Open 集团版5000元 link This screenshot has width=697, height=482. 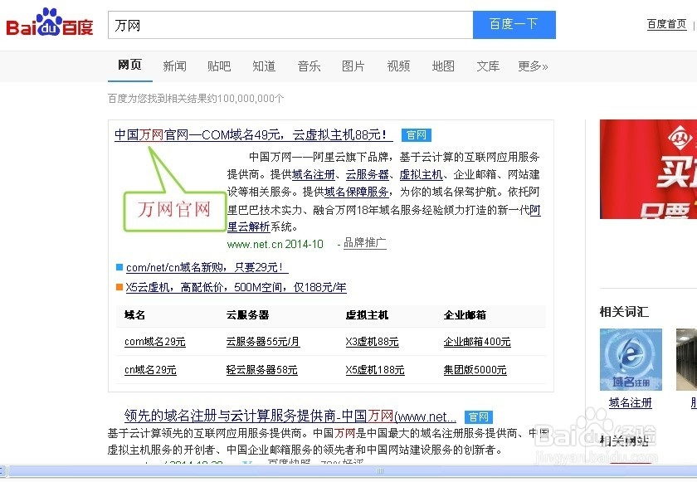(475, 370)
